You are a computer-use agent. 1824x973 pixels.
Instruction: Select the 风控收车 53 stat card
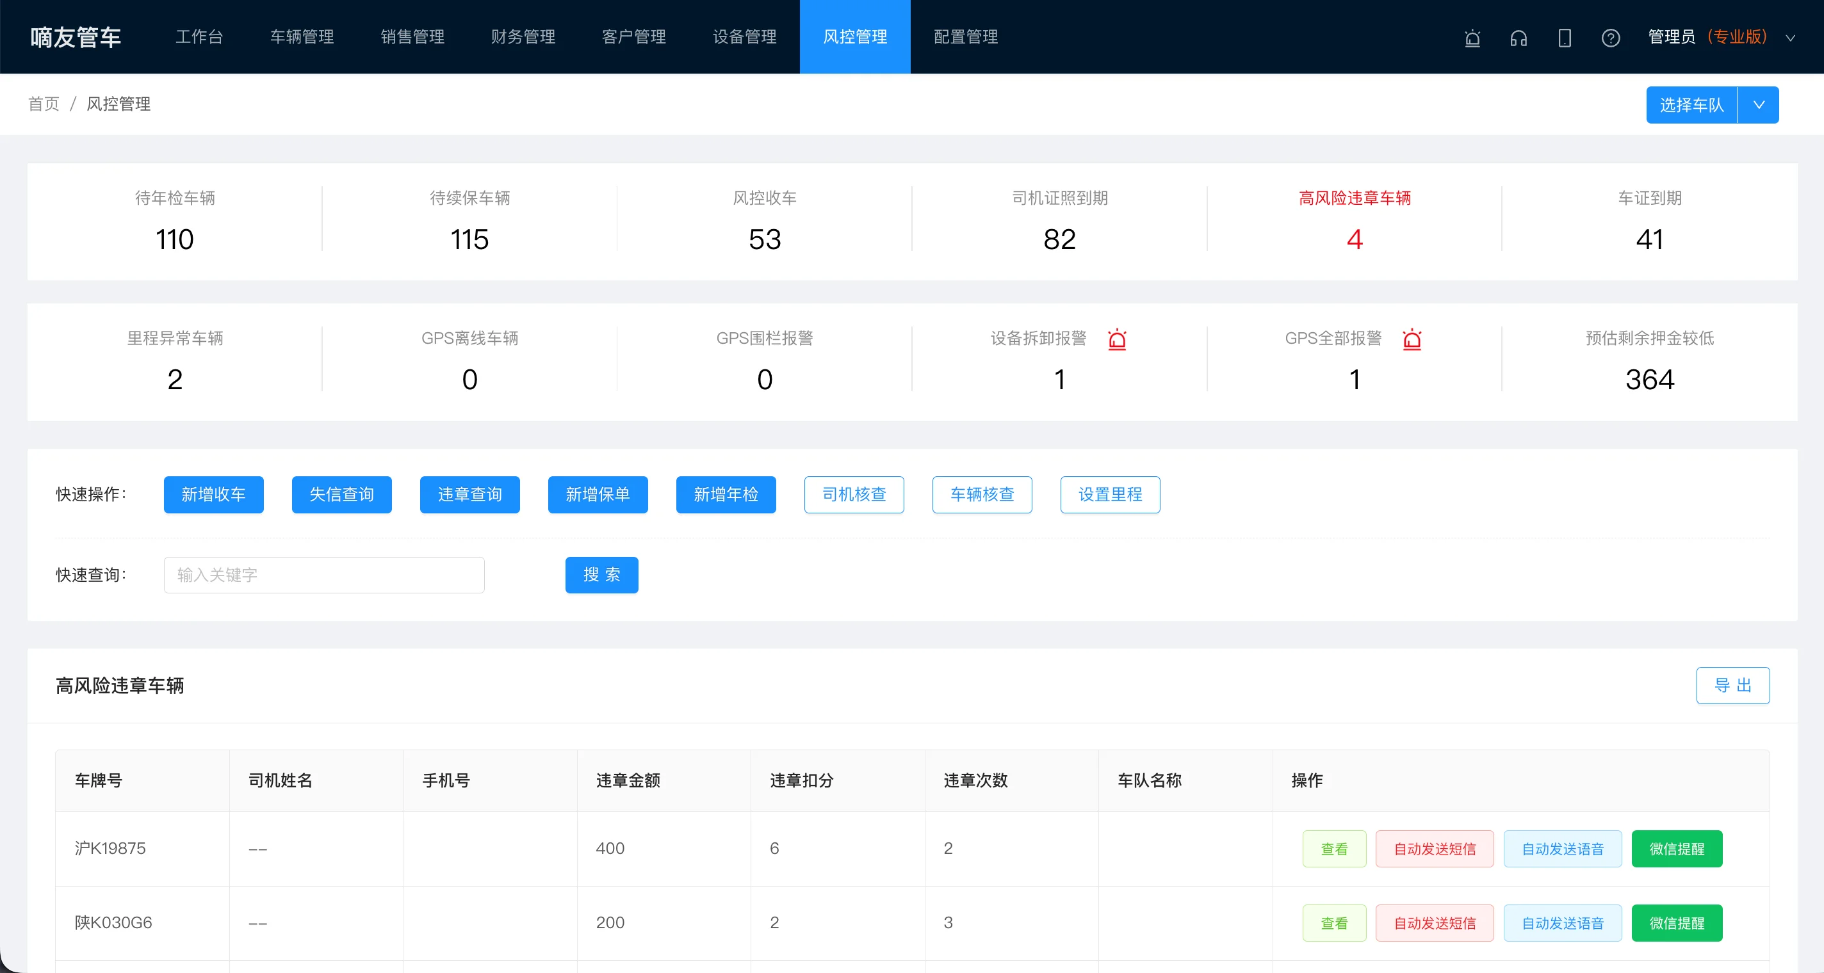click(x=765, y=221)
